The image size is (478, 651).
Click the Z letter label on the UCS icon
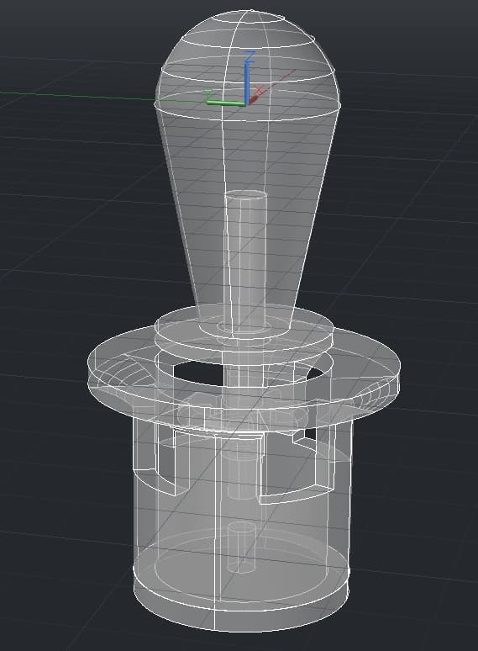[250, 57]
